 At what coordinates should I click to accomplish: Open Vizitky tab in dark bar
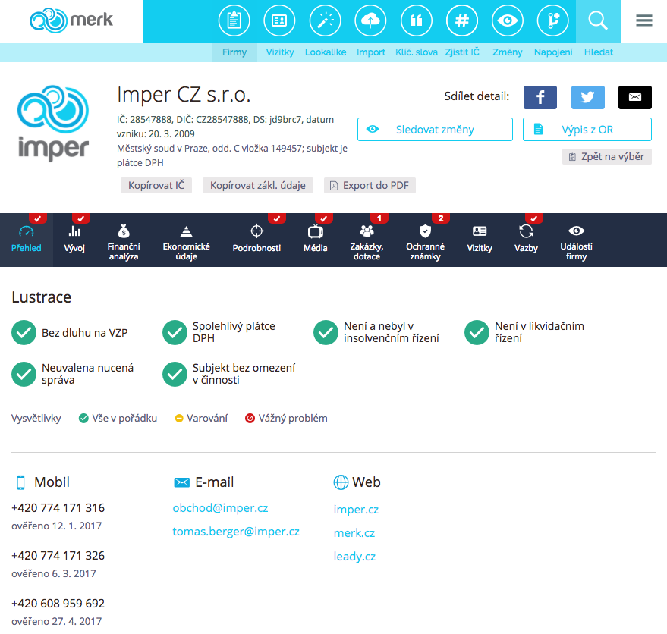click(480, 240)
